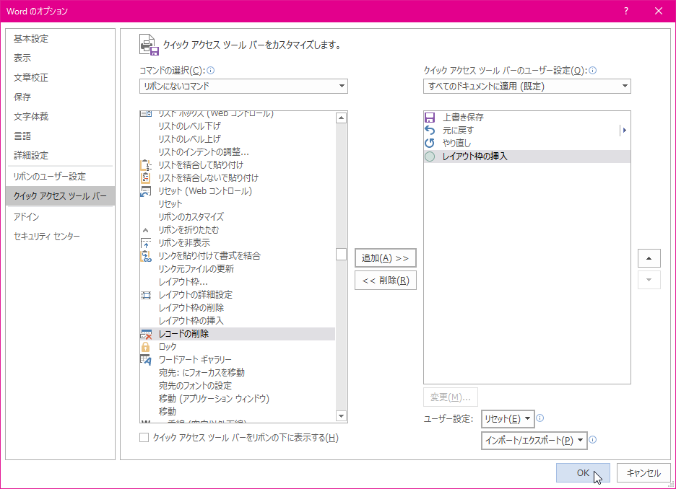Click the info icon next to リセット button
The width and height of the screenshot is (676, 489).
pos(539,418)
